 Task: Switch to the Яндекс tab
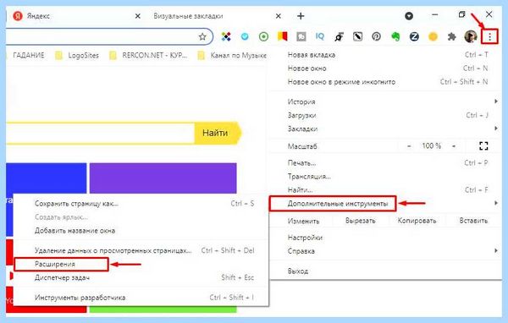click(x=76, y=16)
